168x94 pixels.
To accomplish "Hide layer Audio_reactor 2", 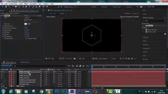I will tap(2, 76).
